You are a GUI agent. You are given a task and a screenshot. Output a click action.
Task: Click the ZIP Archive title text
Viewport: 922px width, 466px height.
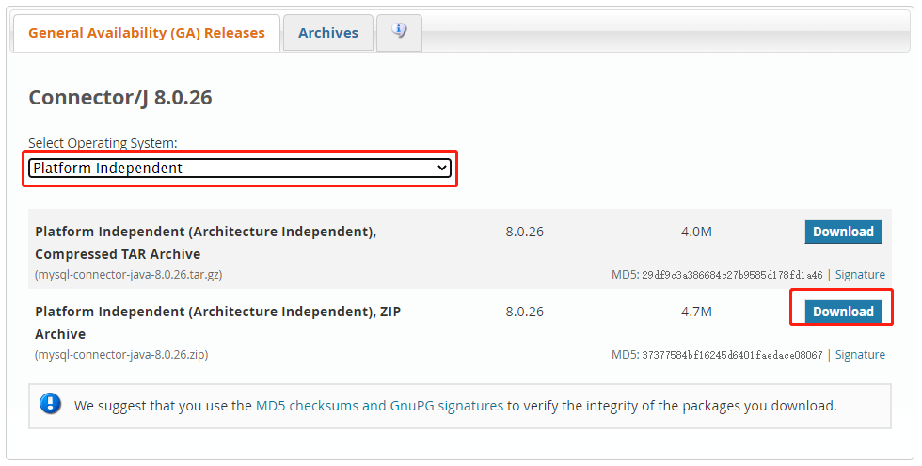217,322
